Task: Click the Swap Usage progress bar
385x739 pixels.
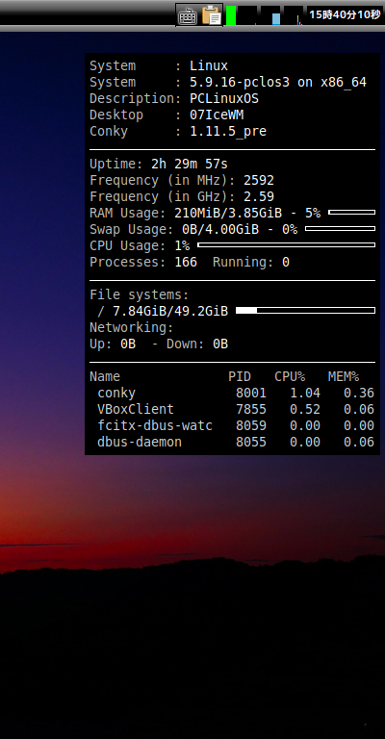Action: (340, 229)
